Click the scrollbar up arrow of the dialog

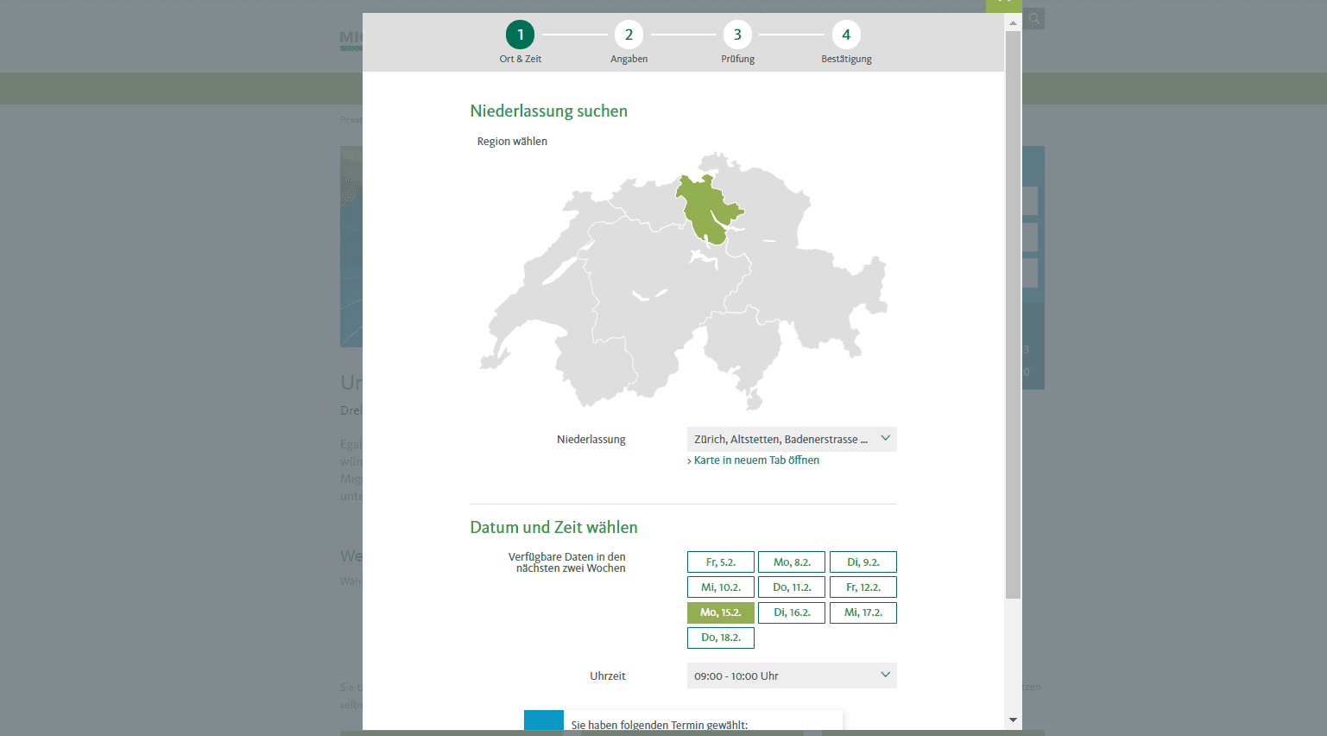click(x=1013, y=22)
